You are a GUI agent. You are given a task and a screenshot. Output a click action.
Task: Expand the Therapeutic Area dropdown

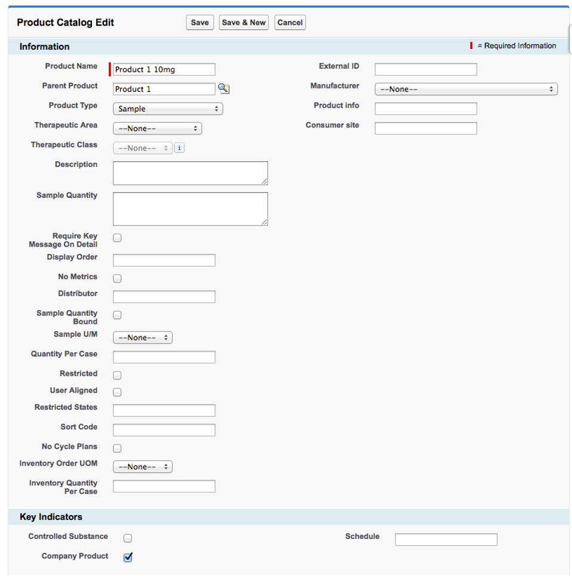[x=158, y=128]
